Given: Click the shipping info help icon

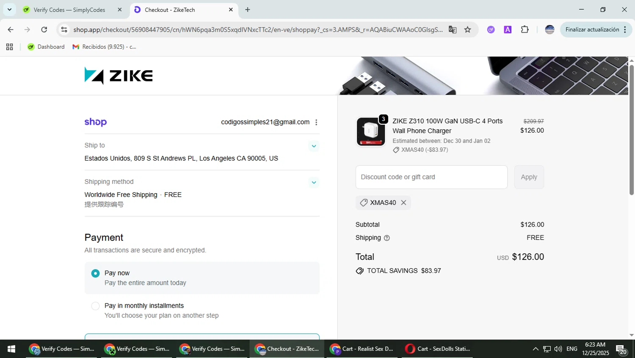Looking at the screenshot, I should (x=387, y=238).
